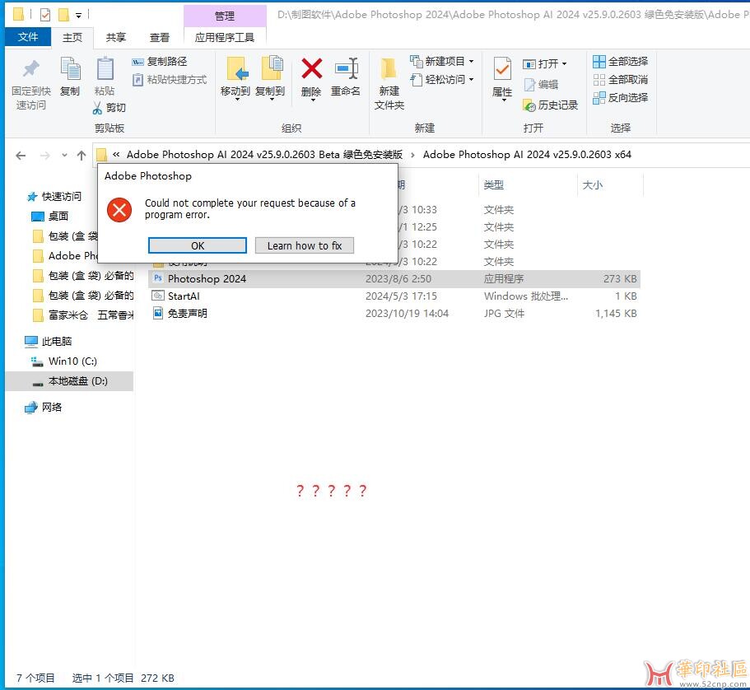Select Win10 (C:) drive
The height and width of the screenshot is (690, 750).
tap(72, 361)
